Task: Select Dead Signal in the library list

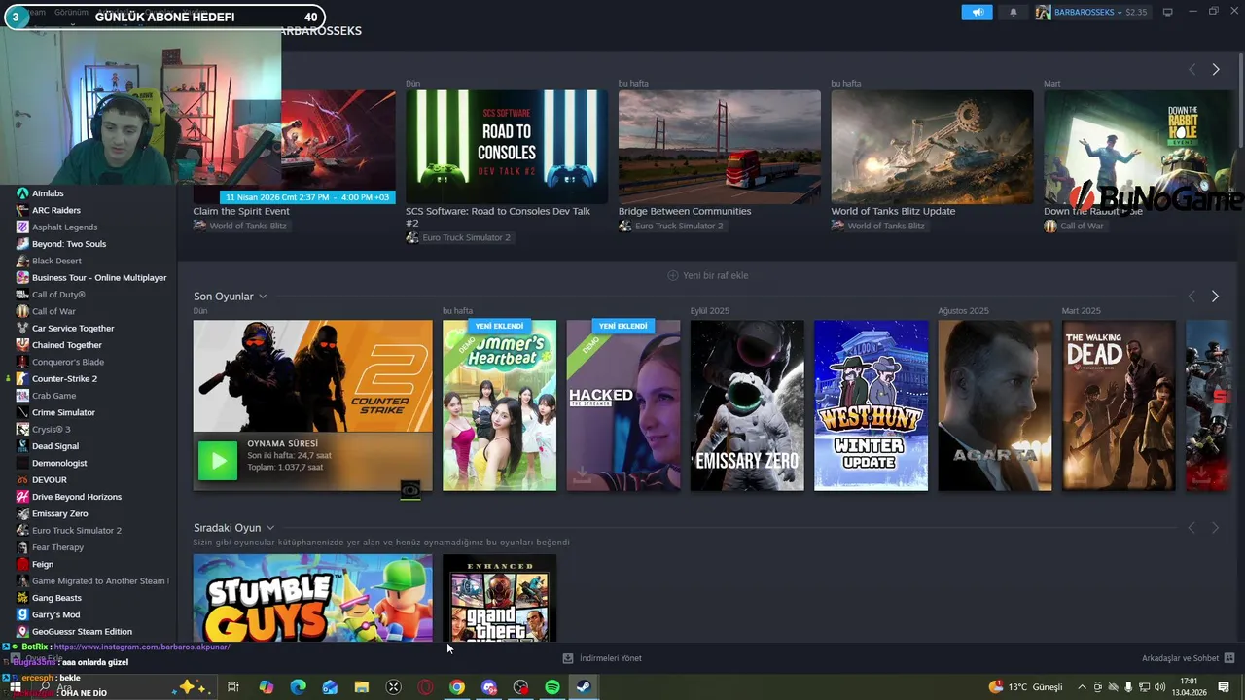Action: click(55, 446)
